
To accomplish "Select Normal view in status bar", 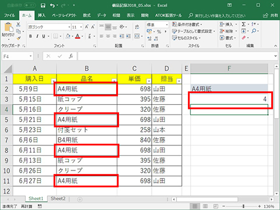I will pos(195,206).
